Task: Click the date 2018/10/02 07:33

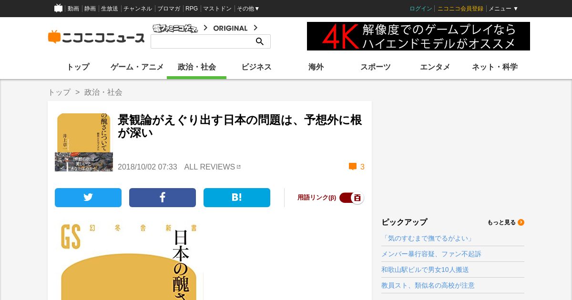Action: [x=147, y=167]
